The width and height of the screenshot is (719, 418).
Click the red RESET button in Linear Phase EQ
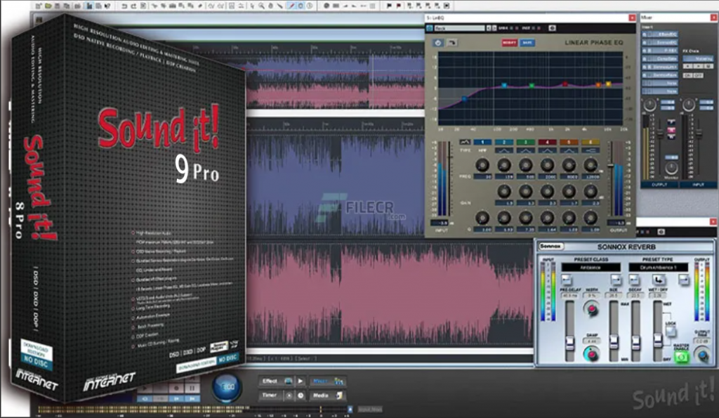click(509, 43)
